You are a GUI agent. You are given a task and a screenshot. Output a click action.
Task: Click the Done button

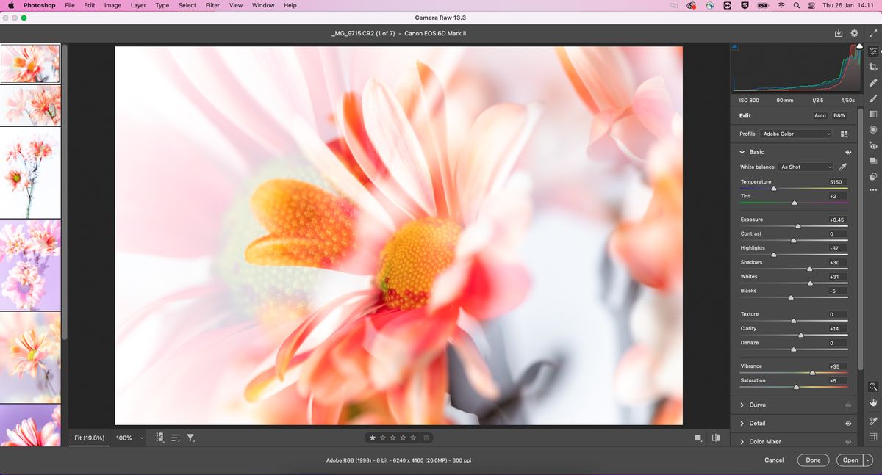[x=813, y=460]
